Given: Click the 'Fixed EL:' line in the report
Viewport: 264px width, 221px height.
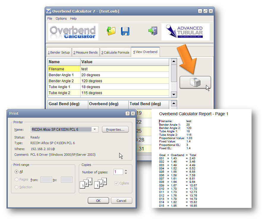Looking at the screenshot, I should (x=175, y=148).
